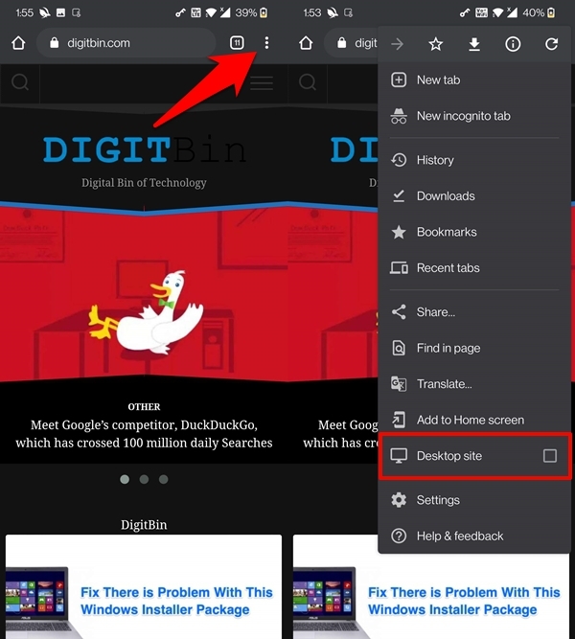Tap home icon in right browser toolbar
Screen dimensions: 575x639
[x=306, y=43]
